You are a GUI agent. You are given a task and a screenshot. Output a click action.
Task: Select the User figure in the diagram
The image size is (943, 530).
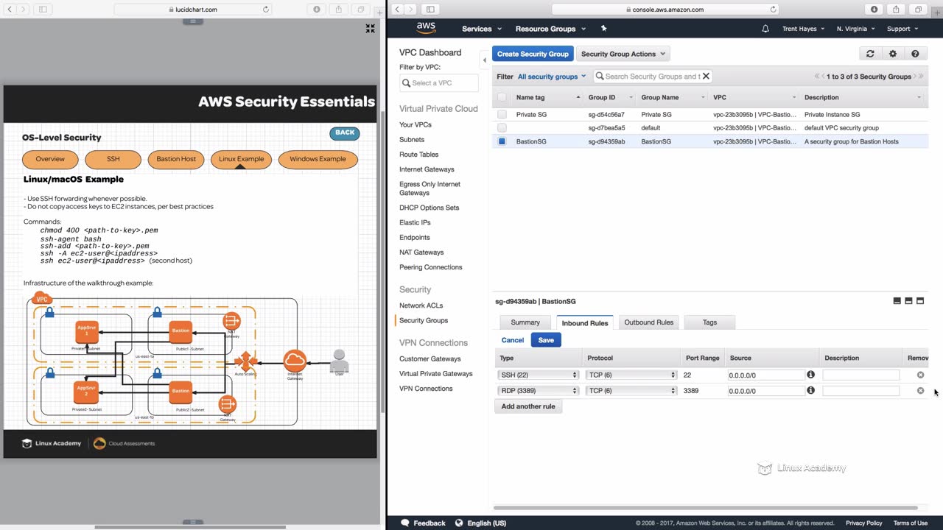[339, 361]
